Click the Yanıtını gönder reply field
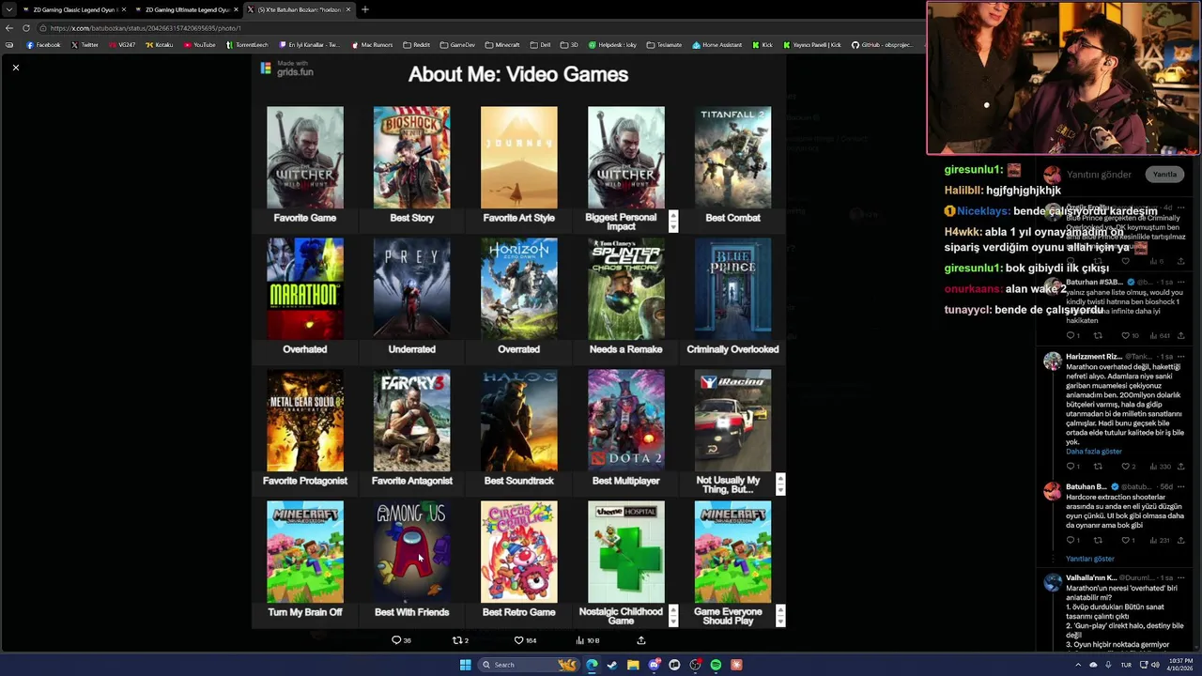 click(x=1099, y=175)
